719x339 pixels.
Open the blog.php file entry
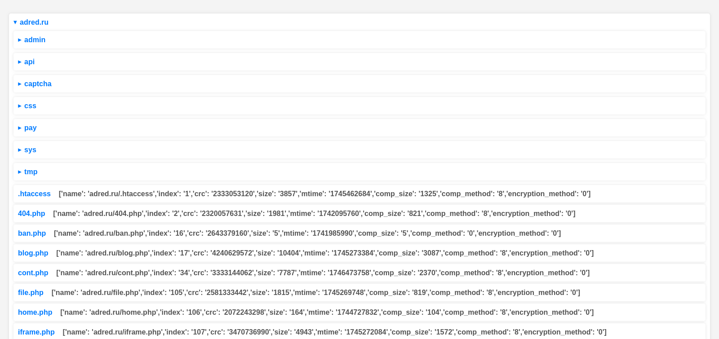[33, 253]
